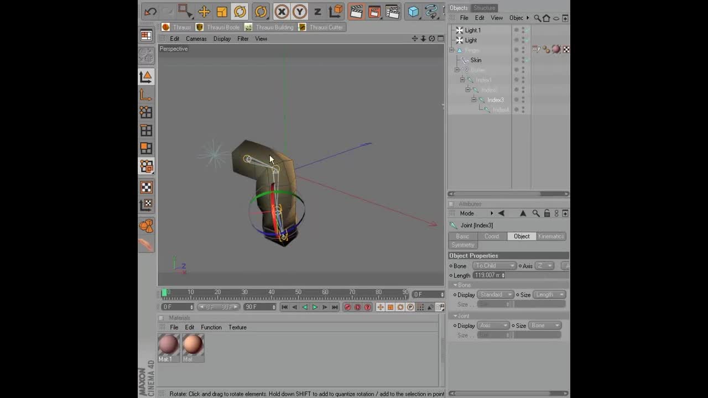
Task: Collapse the Bone properties section
Action: (x=455, y=285)
